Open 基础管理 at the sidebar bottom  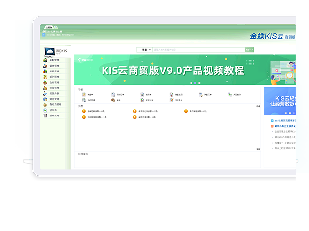point(53,115)
